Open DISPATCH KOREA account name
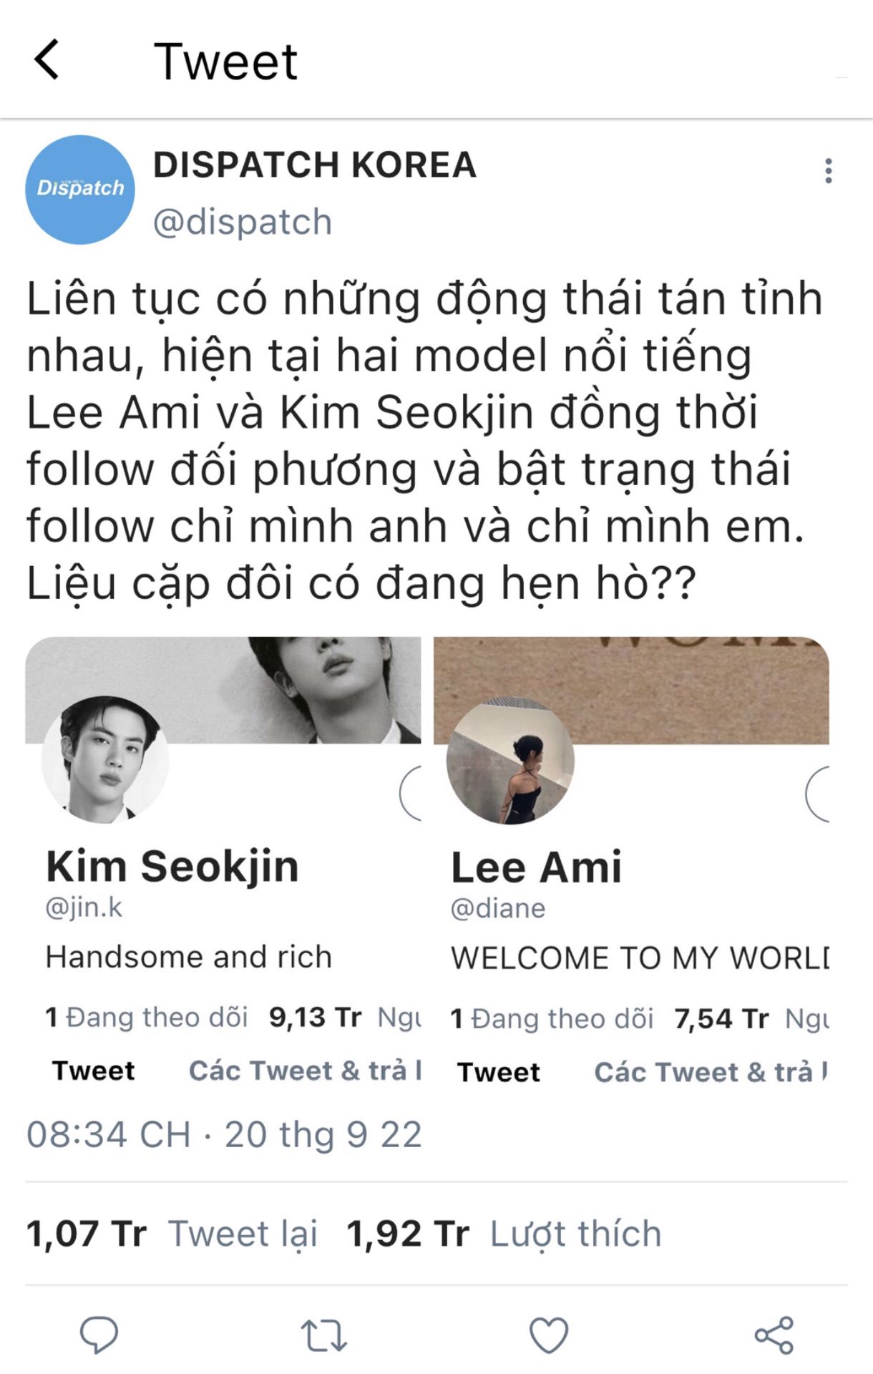 pos(315,165)
